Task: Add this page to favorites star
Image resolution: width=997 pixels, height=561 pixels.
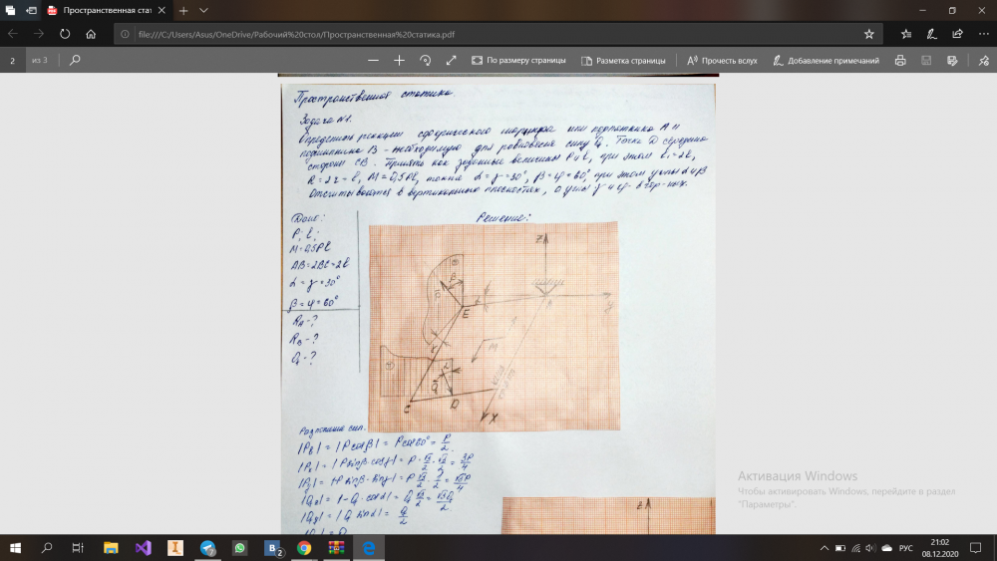Action: 868,33
